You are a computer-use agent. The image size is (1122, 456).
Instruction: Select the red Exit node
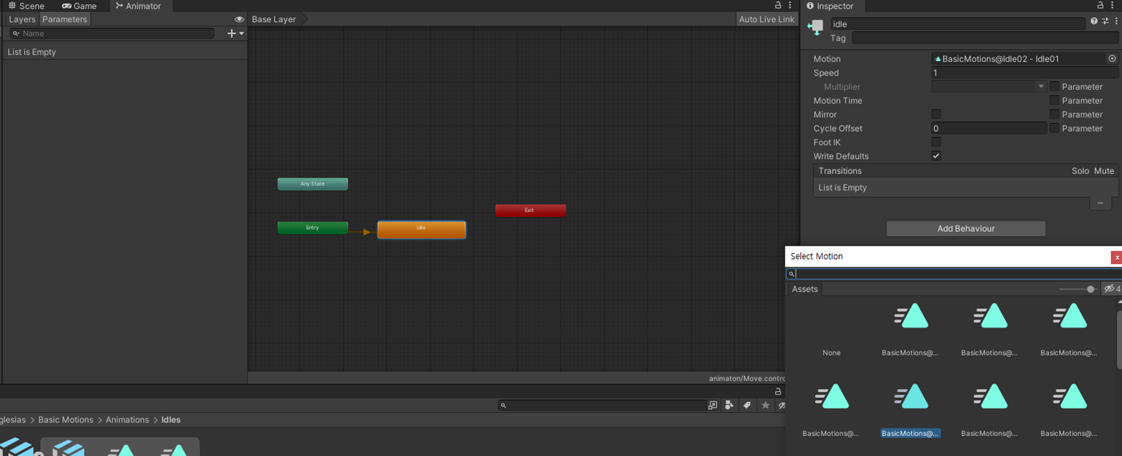coord(530,210)
